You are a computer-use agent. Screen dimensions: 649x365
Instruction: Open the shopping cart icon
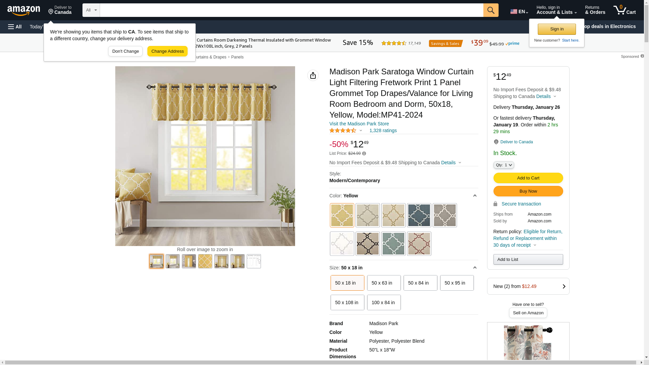coord(624,10)
